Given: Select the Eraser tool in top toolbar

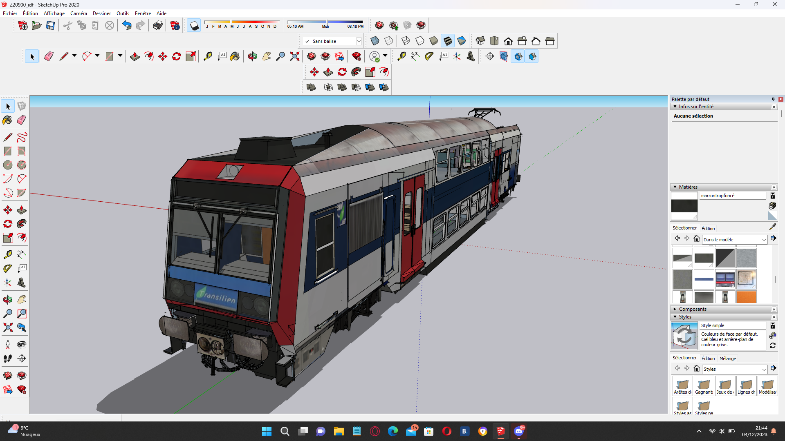Looking at the screenshot, I should pyautogui.click(x=49, y=56).
